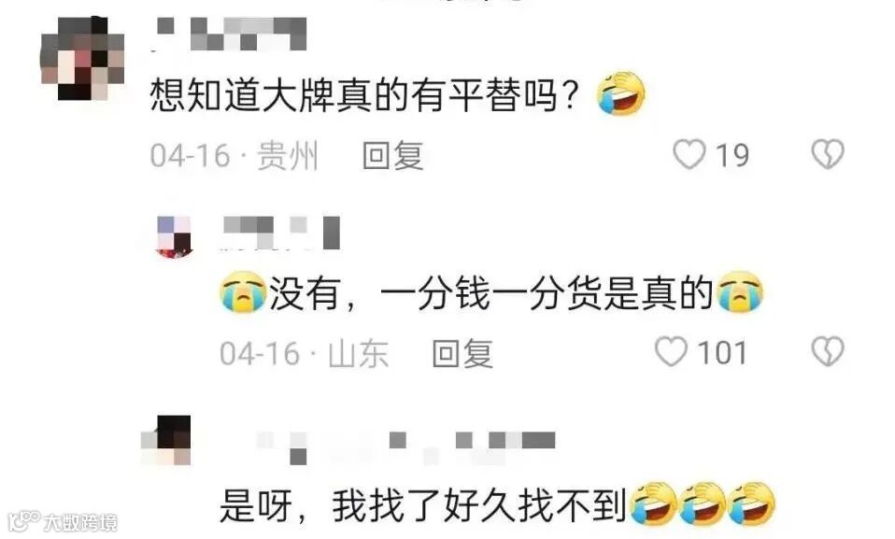Image resolution: width=895 pixels, height=539 pixels.
Task: Click the 大数跨境 watermark logo
Action: pyautogui.click(x=63, y=521)
